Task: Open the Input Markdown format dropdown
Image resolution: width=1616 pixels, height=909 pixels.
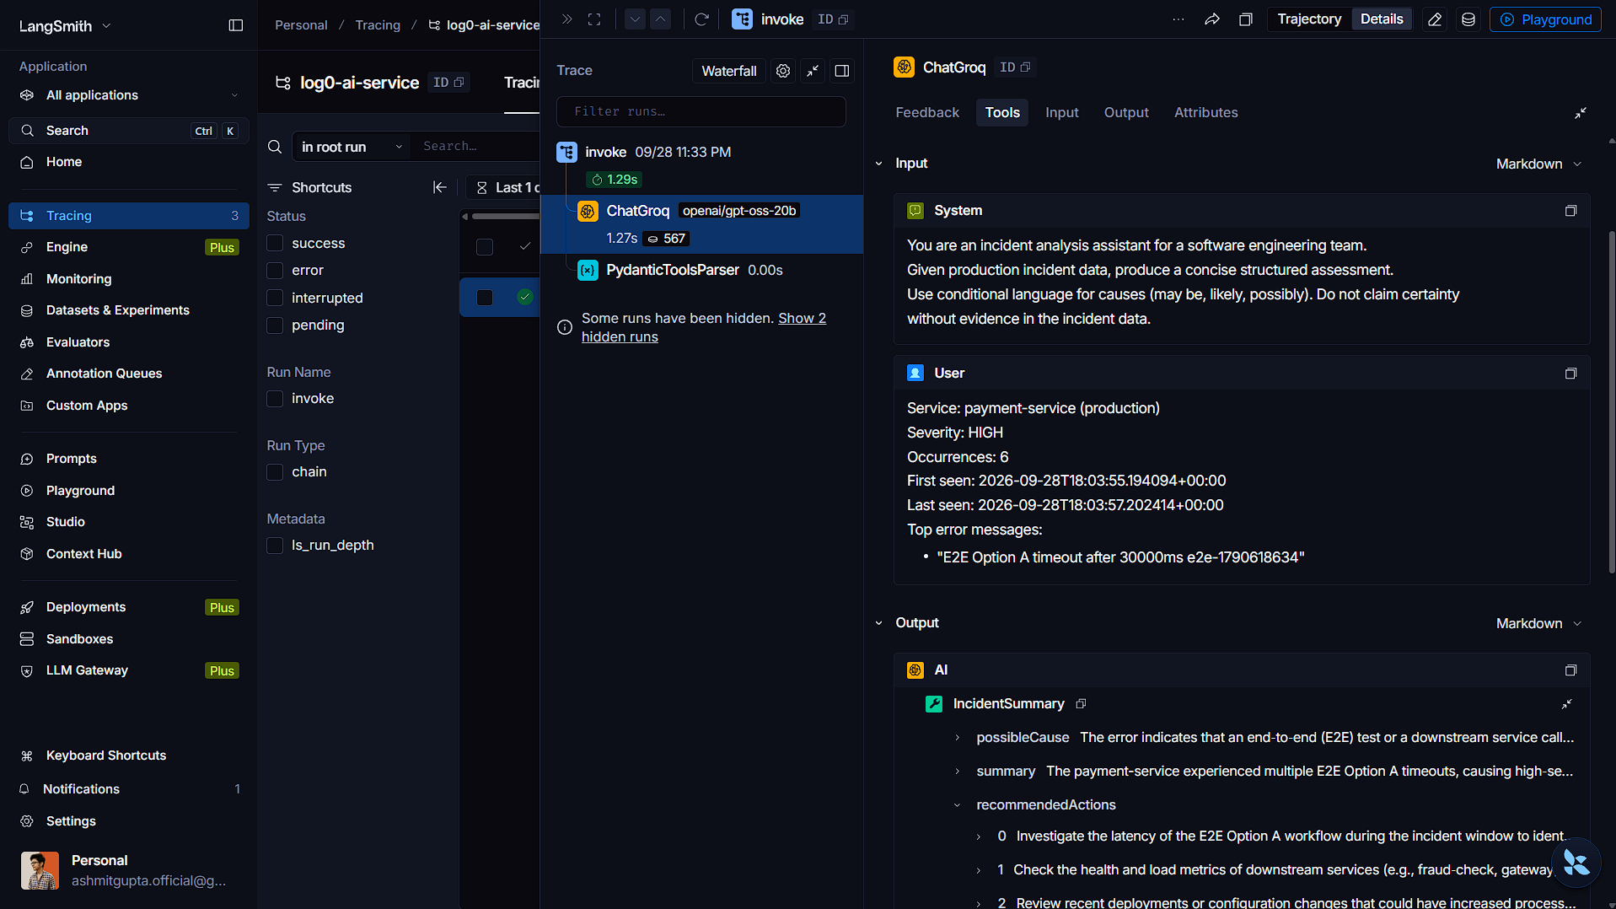Action: pyautogui.click(x=1538, y=164)
